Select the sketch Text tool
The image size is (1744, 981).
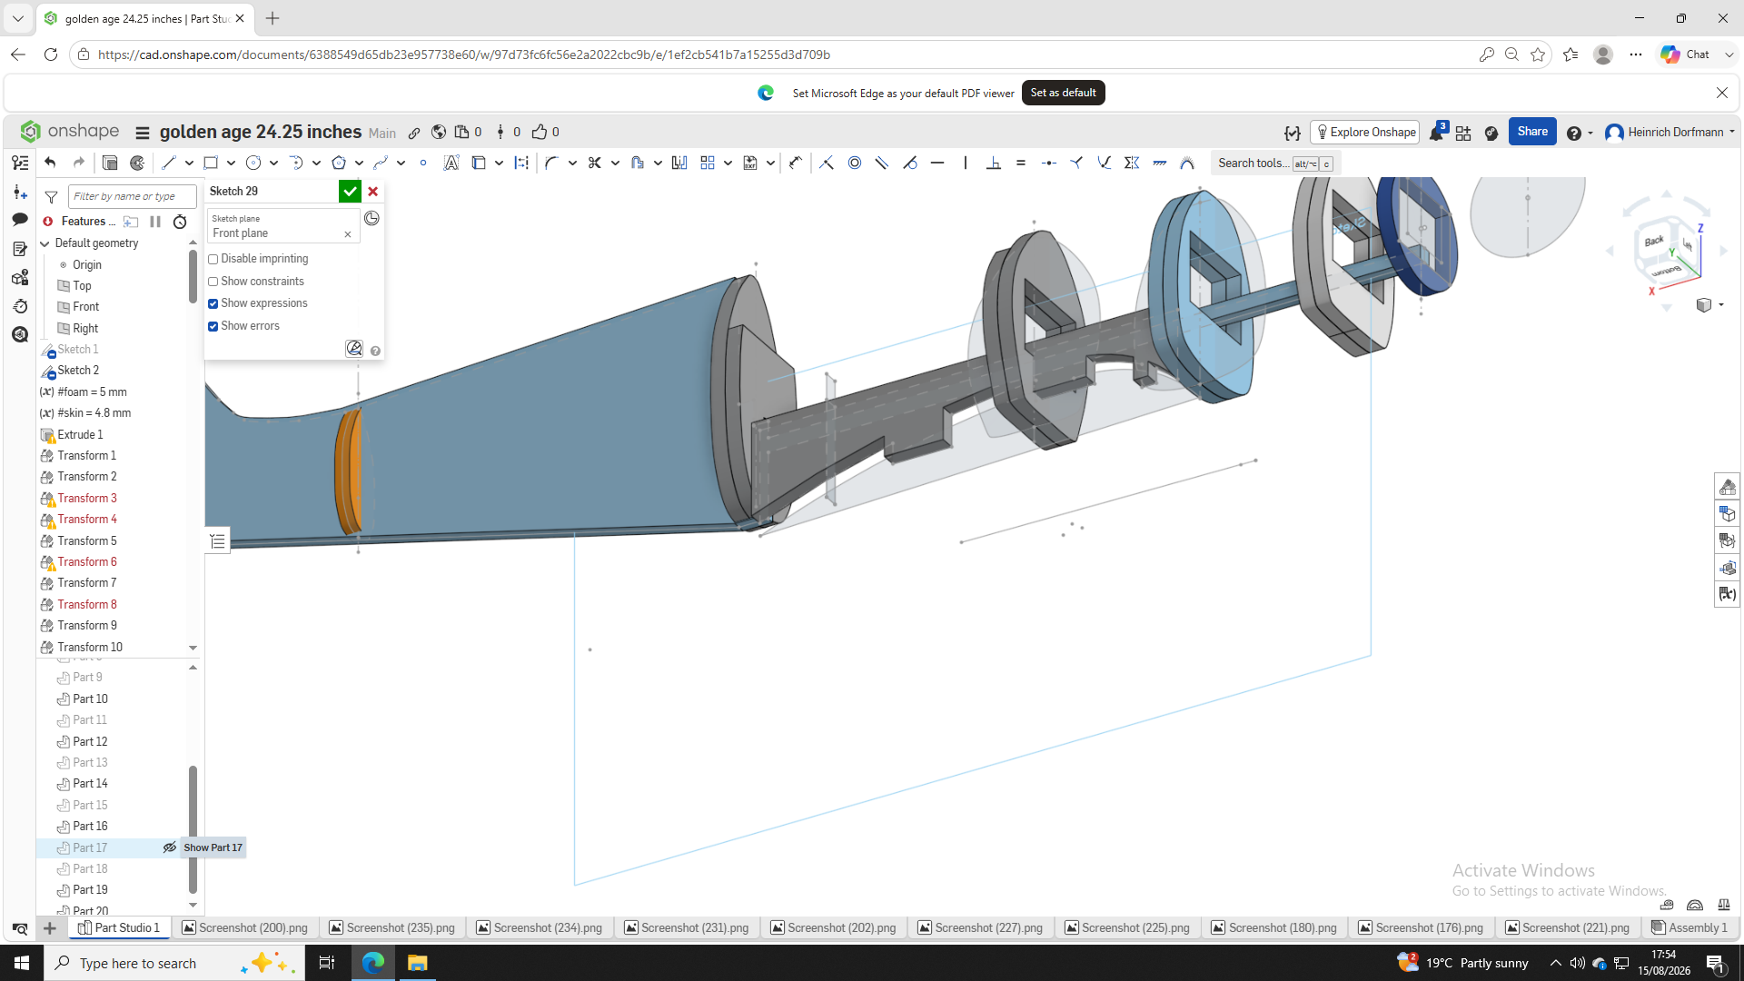451,163
